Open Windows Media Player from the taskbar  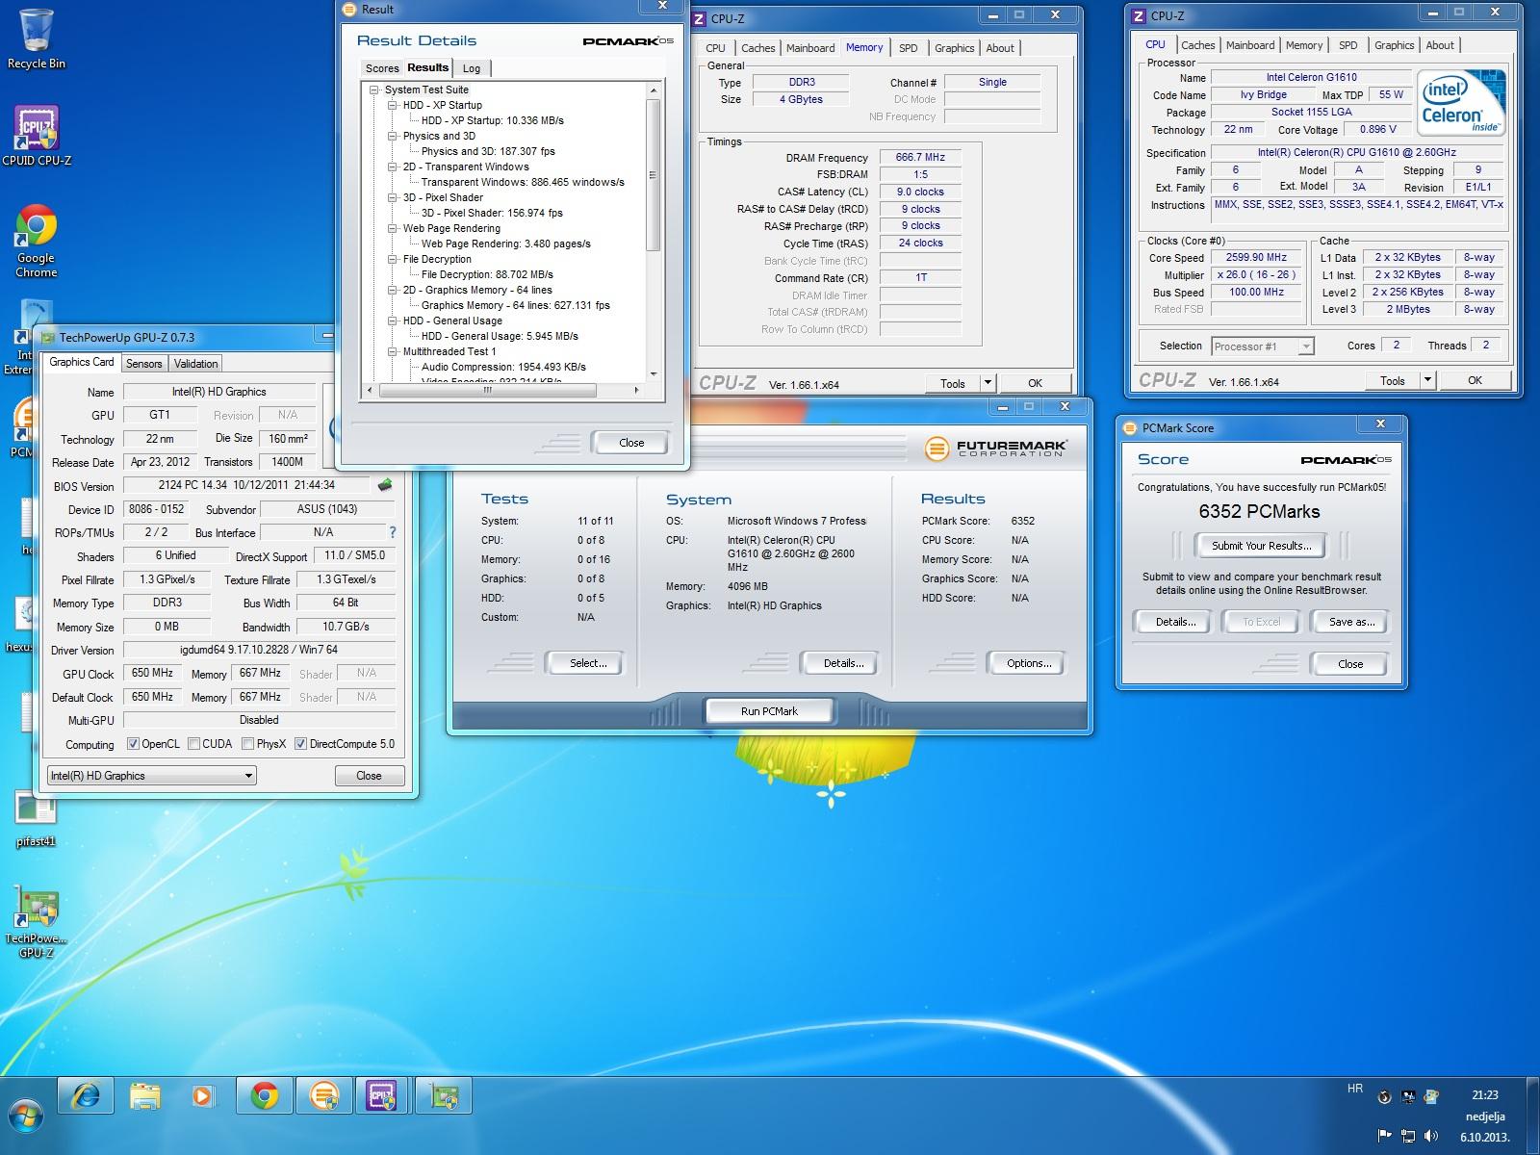204,1095
